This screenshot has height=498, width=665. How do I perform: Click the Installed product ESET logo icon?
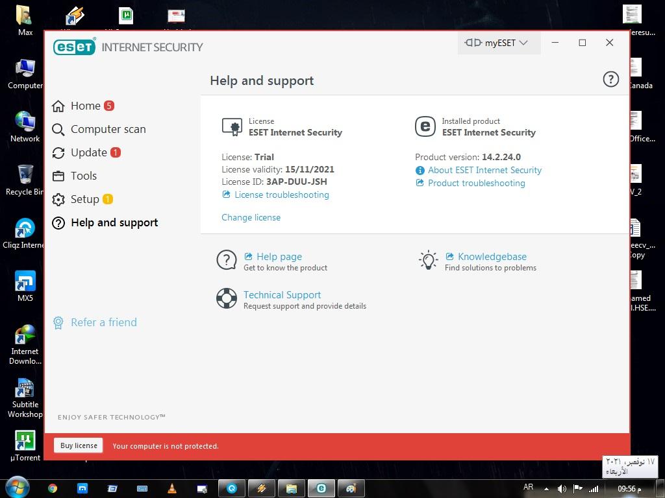click(425, 126)
